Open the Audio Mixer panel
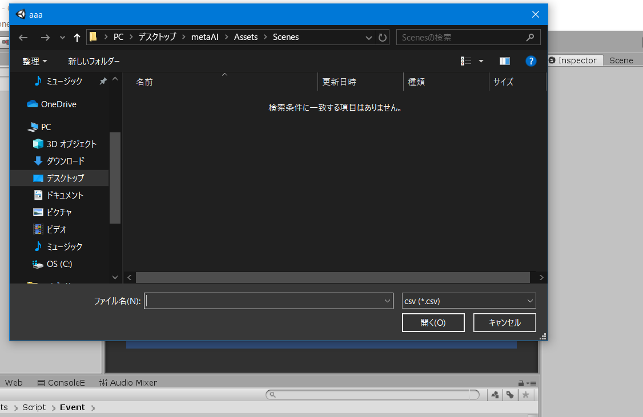This screenshot has height=417, width=643. pyautogui.click(x=128, y=382)
